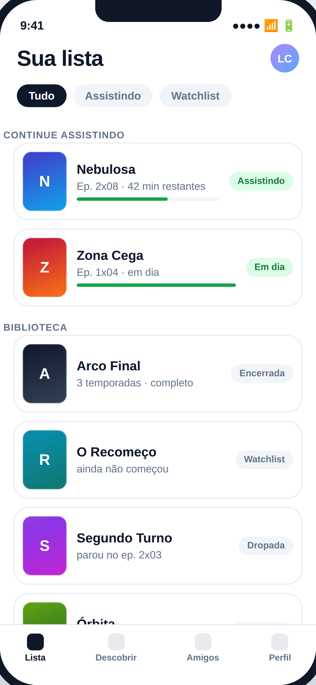The width and height of the screenshot is (316, 685).
Task: Click the Nebulosa episode progress bar
Action: coord(148,199)
